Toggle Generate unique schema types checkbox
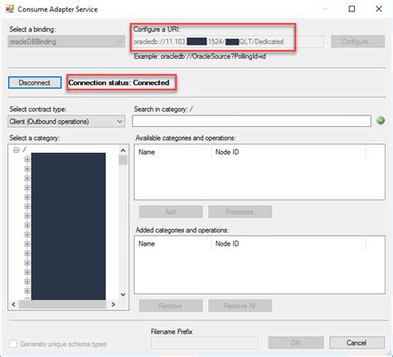 pyautogui.click(x=13, y=344)
